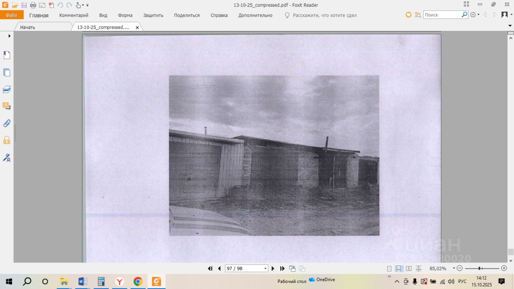Expand the quick access toolbar customize arrow

coord(88,6)
